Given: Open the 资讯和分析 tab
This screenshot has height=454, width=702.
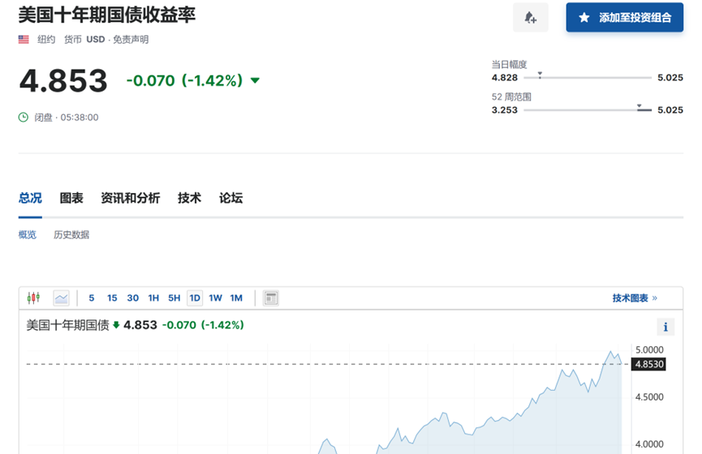Looking at the screenshot, I should (x=130, y=198).
